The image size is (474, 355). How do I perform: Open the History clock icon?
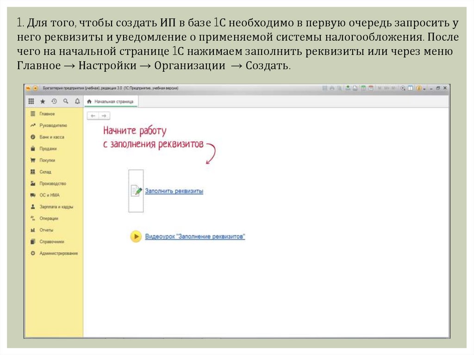tap(54, 101)
